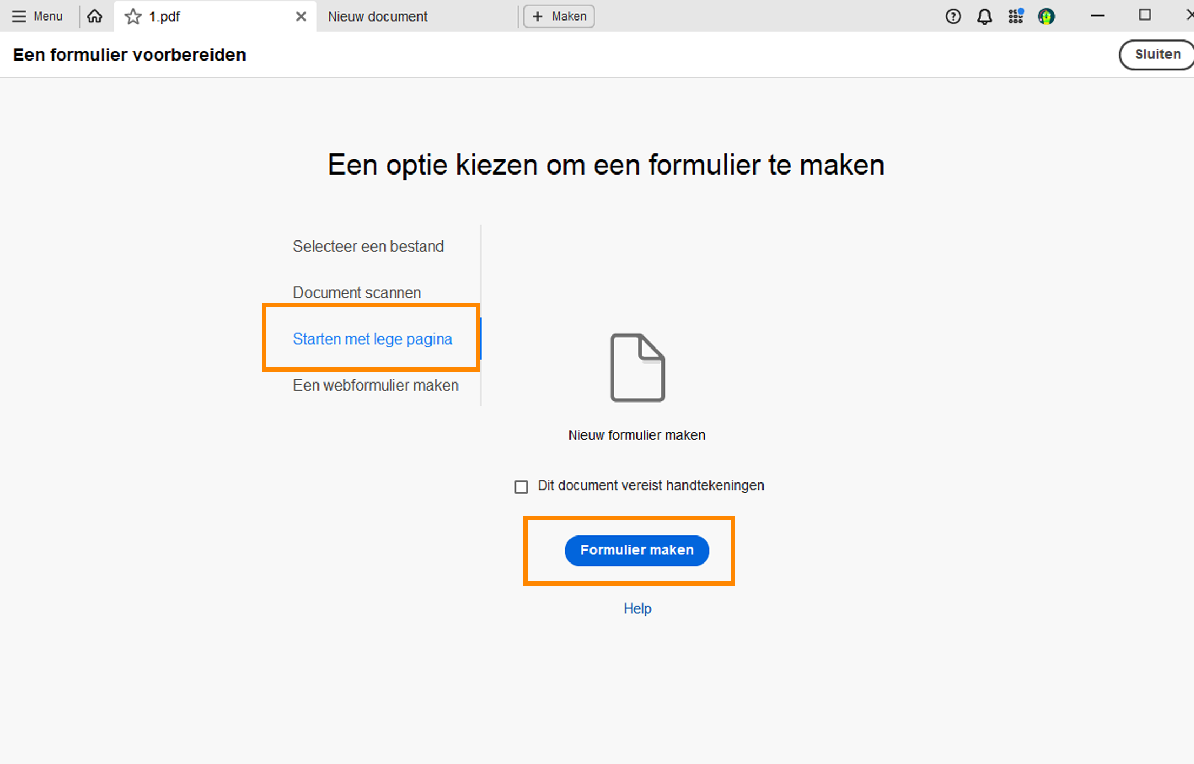Open the hamburger Menu

click(37, 16)
